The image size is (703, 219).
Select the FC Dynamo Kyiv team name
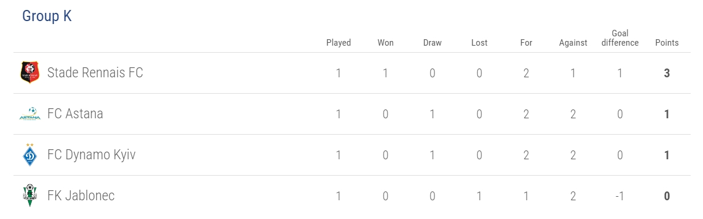91,155
